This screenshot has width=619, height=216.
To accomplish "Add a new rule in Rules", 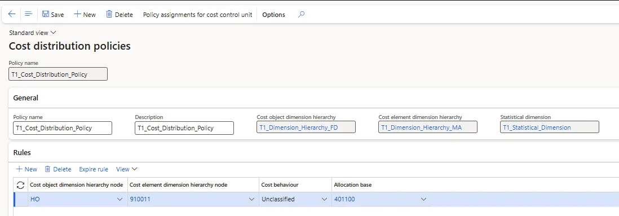I will point(27,169).
